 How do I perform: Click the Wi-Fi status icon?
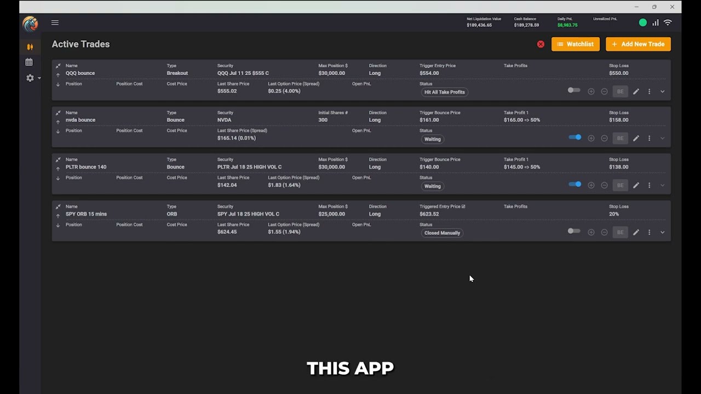(668, 22)
